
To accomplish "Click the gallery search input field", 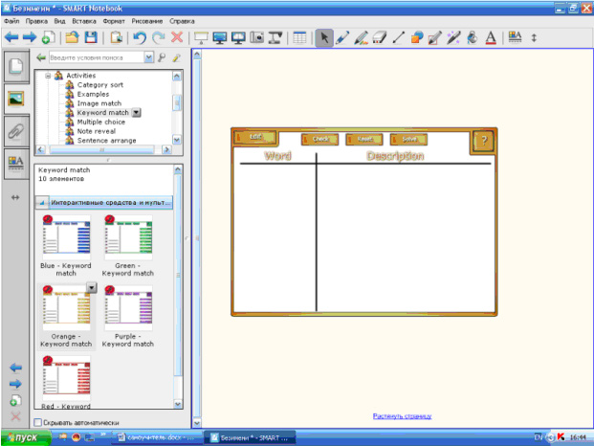I will coord(96,57).
